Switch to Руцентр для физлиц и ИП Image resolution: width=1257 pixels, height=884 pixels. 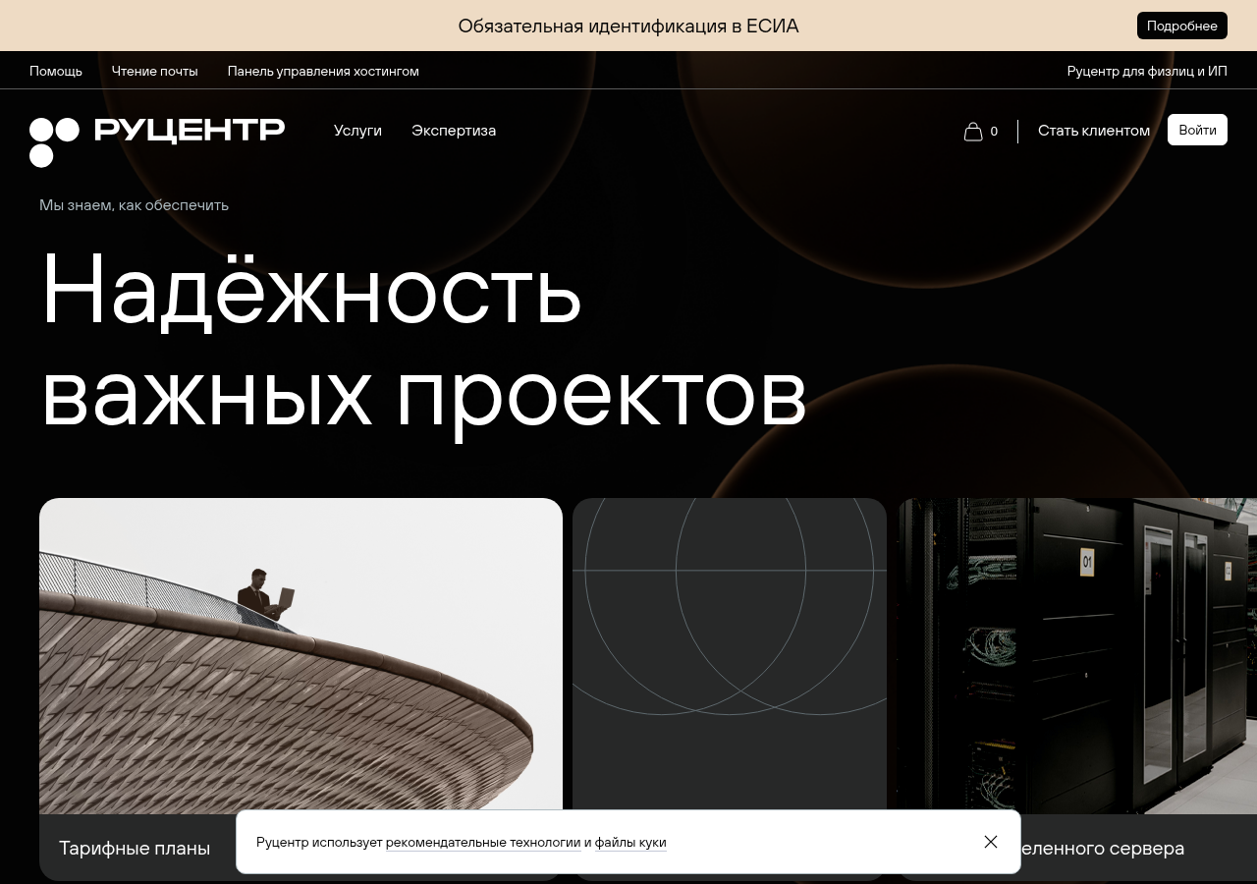(x=1147, y=71)
